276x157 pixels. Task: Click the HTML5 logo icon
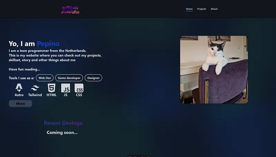51,88
